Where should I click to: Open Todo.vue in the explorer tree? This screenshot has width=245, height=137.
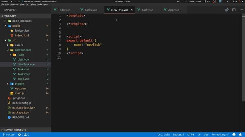pos(23,79)
